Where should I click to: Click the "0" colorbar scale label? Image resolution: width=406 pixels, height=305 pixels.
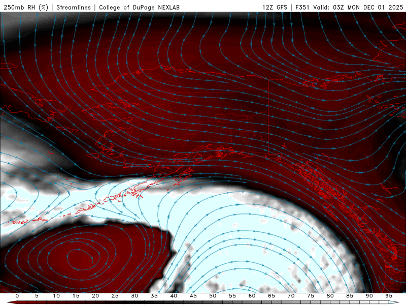tap(17, 296)
